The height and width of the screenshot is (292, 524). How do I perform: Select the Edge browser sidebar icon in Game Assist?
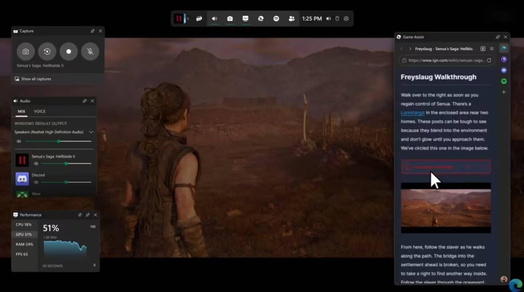504,48
